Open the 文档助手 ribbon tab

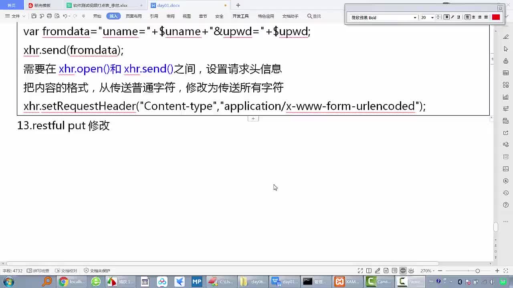[x=290, y=16]
